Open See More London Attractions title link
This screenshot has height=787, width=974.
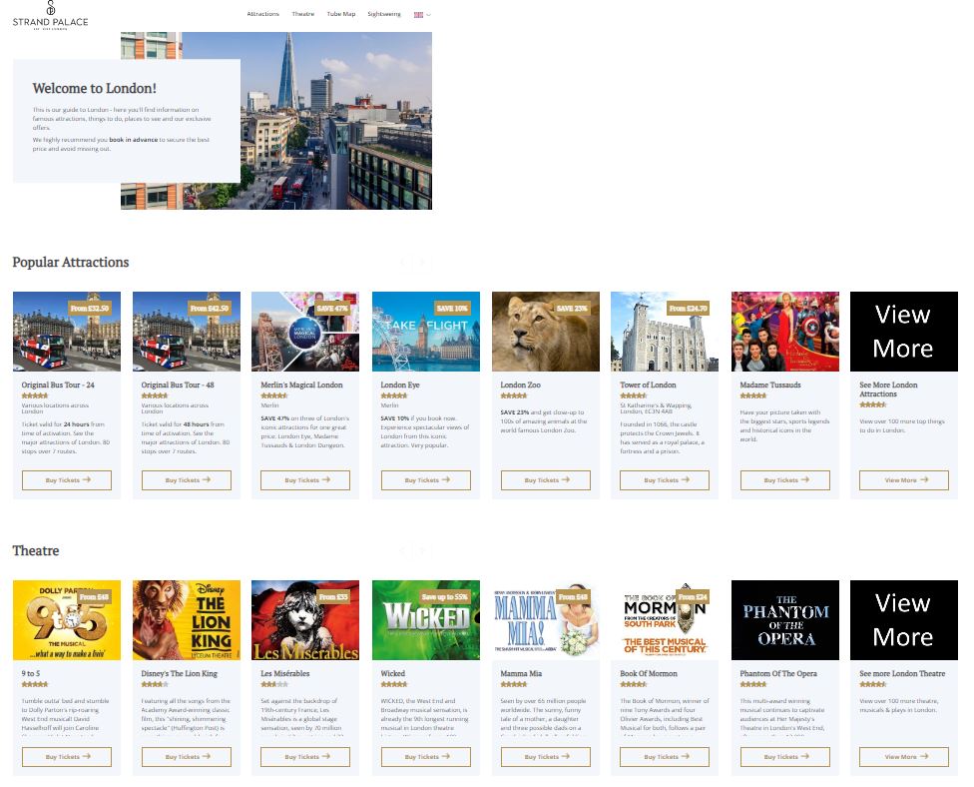(888, 390)
